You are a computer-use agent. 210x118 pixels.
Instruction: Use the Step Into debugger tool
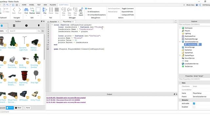[x=64, y=12]
